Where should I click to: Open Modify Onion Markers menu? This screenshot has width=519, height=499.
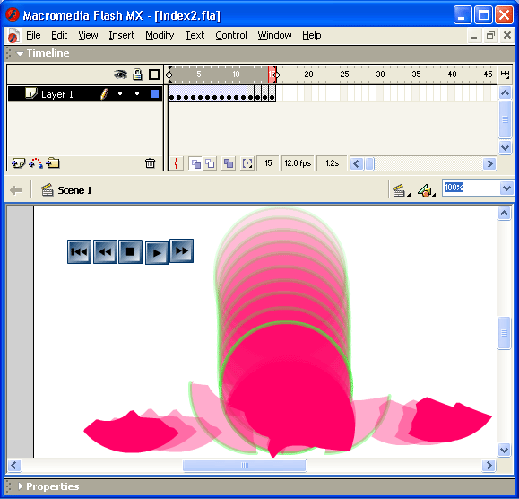(x=247, y=163)
